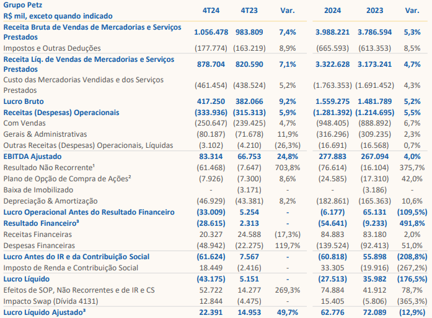Click the value (665.593)
This screenshot has height=318, width=432.
pyautogui.click(x=333, y=48)
